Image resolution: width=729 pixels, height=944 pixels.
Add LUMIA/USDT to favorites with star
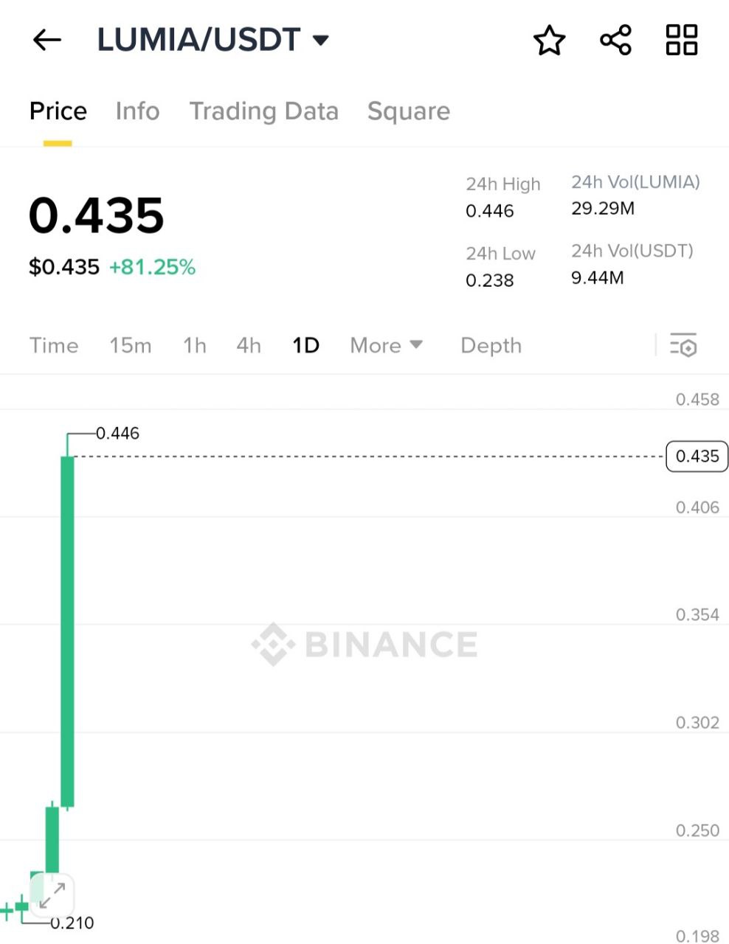tap(549, 40)
